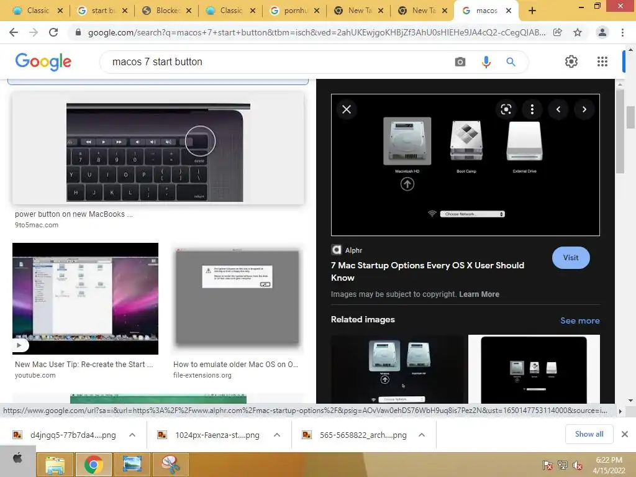636x477 pixels.
Task: Switch to the second Classic tab
Action: pyautogui.click(x=225, y=11)
